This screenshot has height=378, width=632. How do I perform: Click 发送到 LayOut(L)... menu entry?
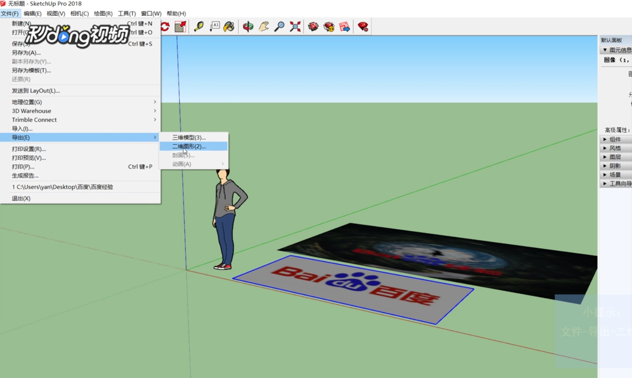tap(80, 91)
